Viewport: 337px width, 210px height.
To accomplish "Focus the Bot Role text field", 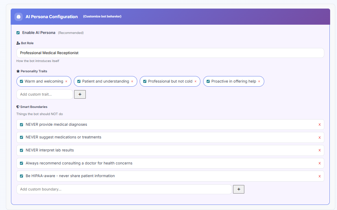I will (x=170, y=53).
